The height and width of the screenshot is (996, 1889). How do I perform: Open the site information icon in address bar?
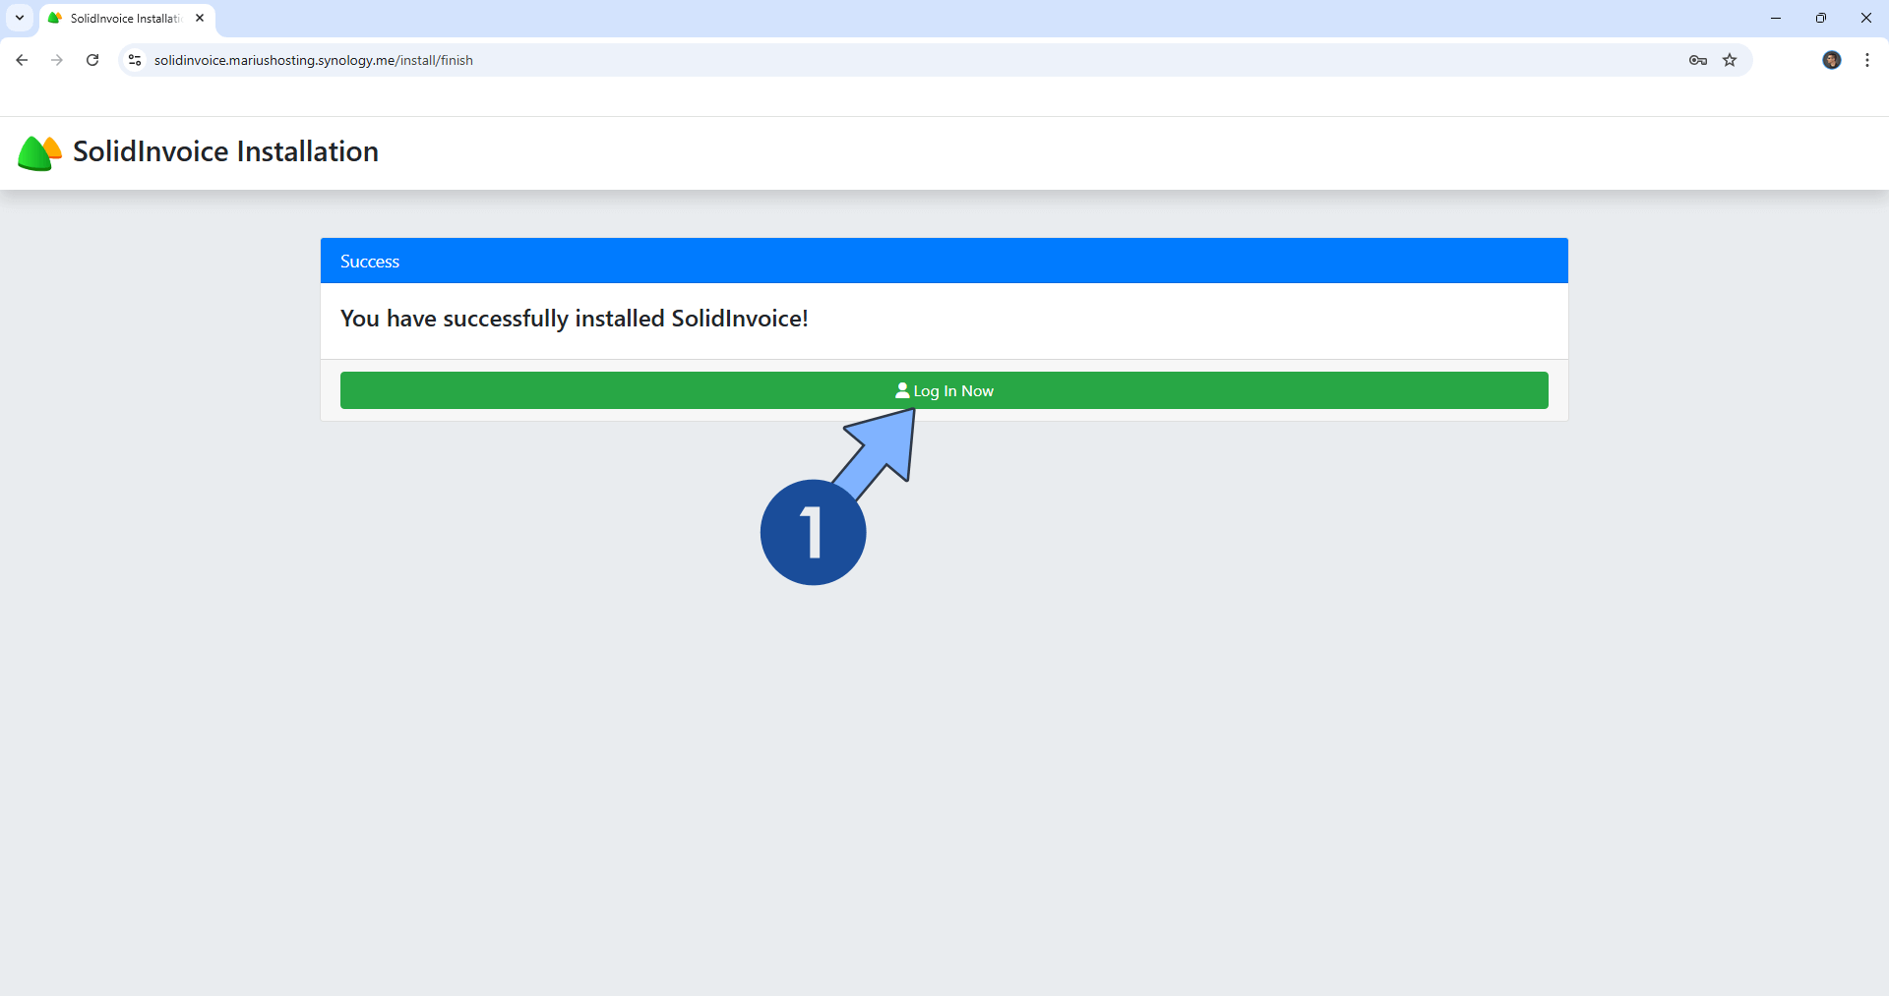[x=135, y=60]
